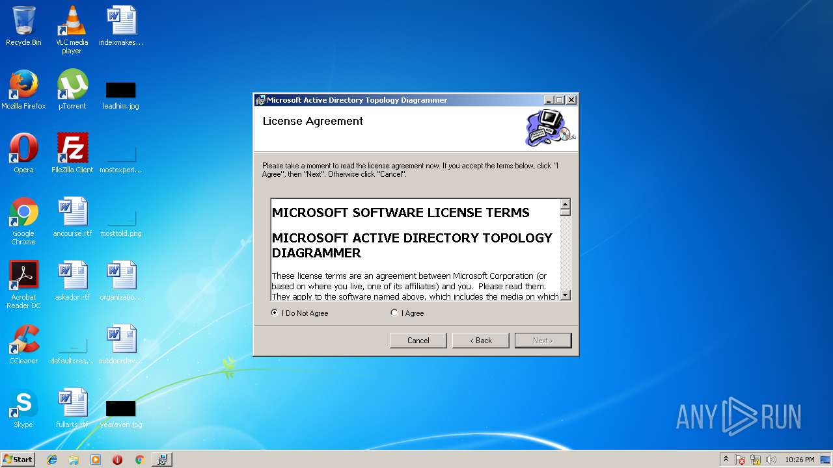The height and width of the screenshot is (468, 833).
Task: Select the VLC media player shortcut
Action: (x=72, y=29)
